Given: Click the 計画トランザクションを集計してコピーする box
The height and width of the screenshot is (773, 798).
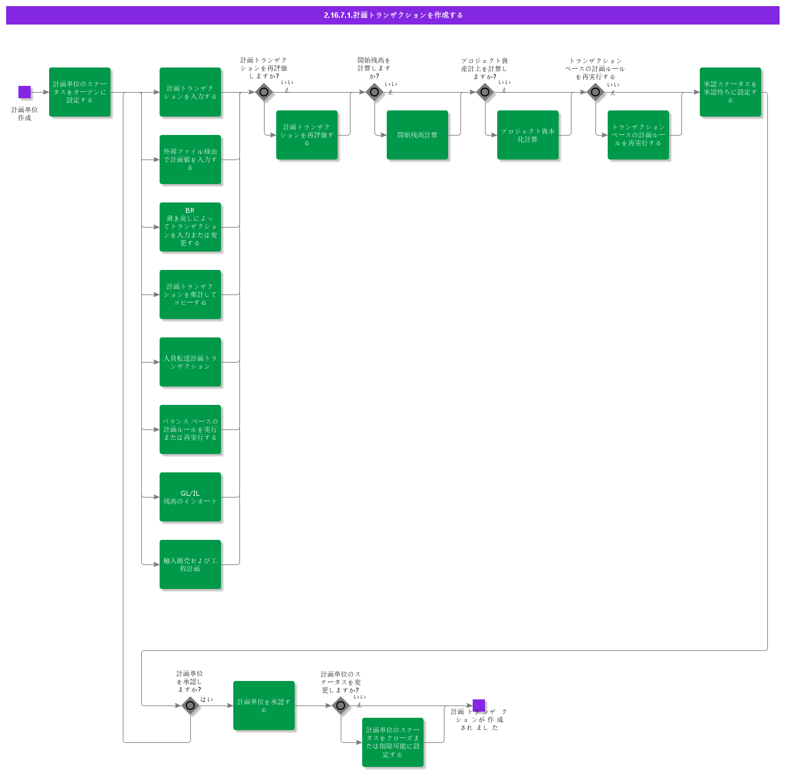Looking at the screenshot, I should click(190, 294).
